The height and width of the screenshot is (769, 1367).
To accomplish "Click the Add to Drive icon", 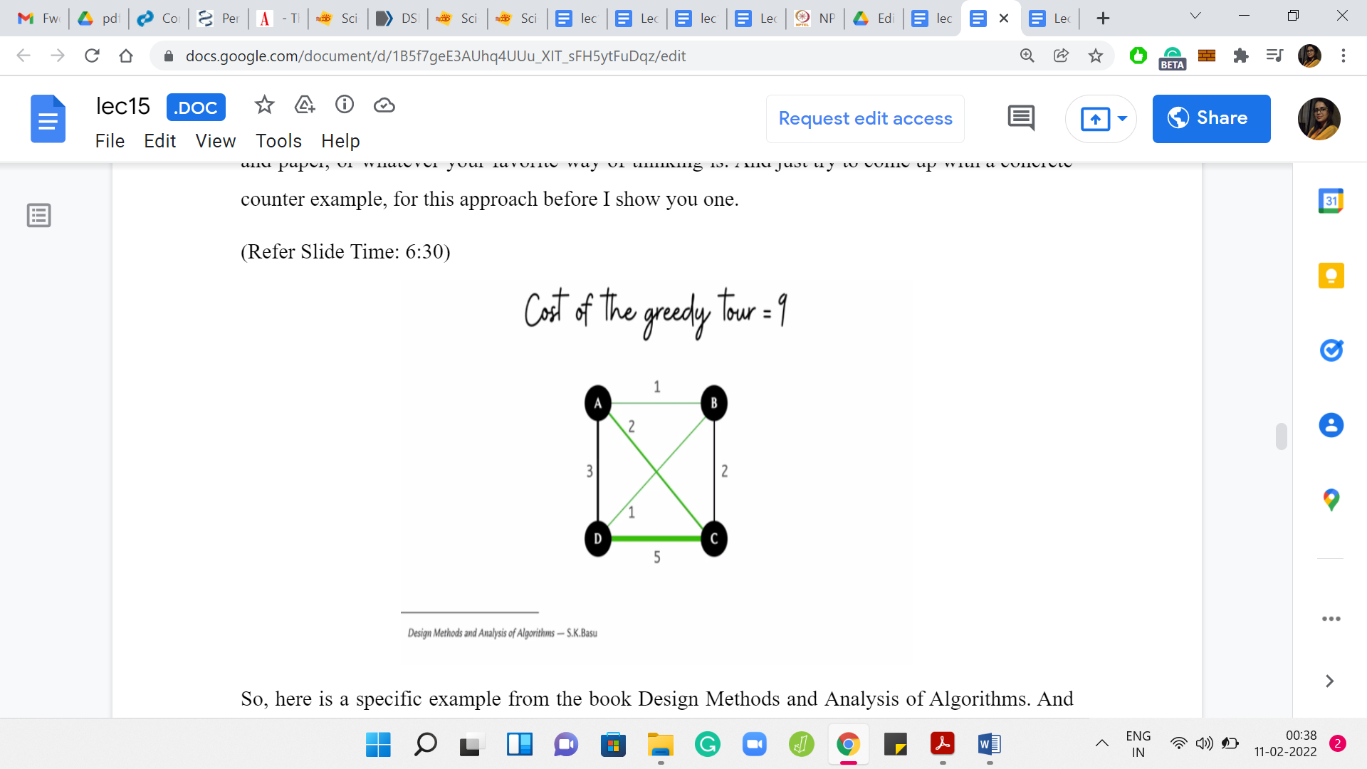I will click(305, 105).
